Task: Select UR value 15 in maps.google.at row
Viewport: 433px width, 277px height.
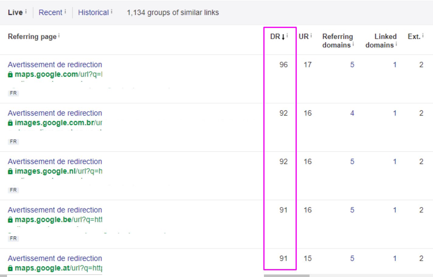Action: pos(307,258)
